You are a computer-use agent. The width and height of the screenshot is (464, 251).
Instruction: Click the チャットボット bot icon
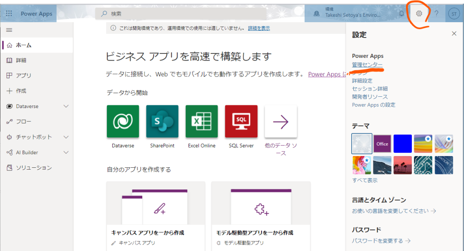(10, 137)
